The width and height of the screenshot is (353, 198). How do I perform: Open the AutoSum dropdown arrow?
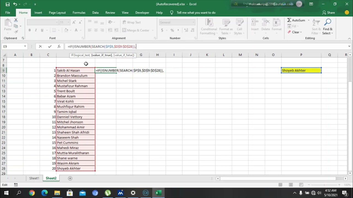(309, 20)
